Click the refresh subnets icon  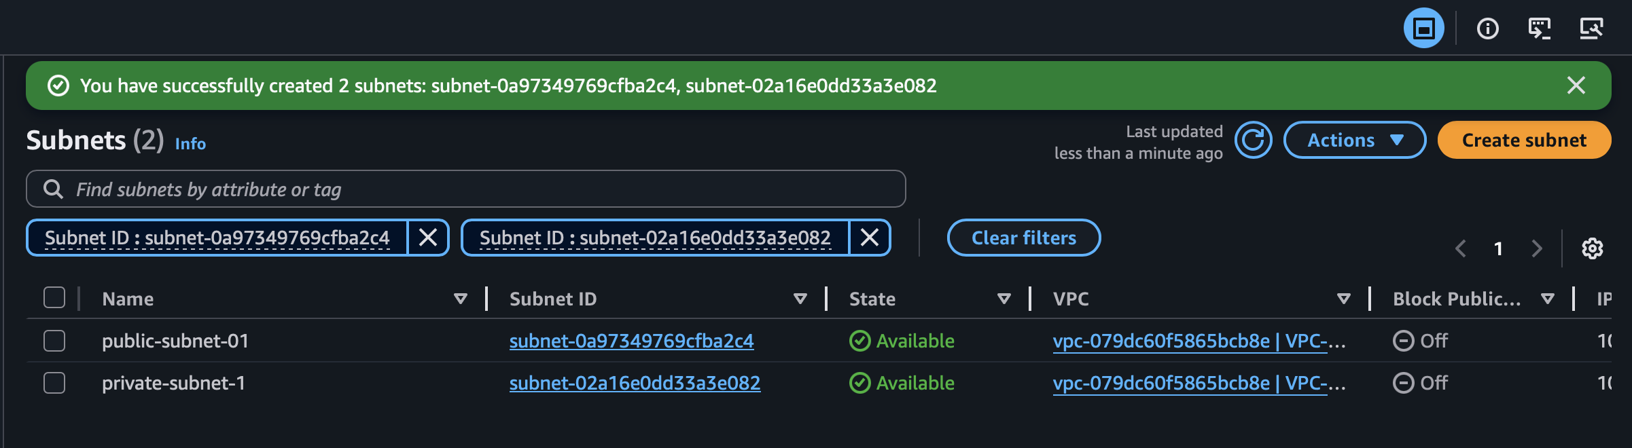(x=1253, y=140)
